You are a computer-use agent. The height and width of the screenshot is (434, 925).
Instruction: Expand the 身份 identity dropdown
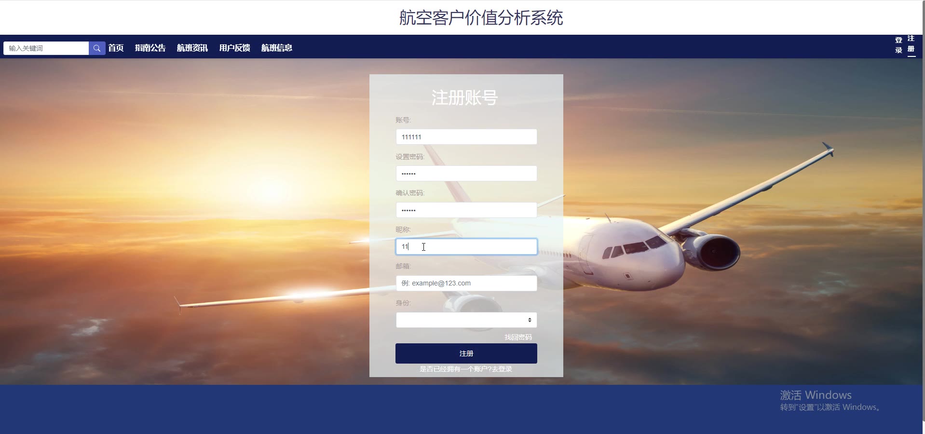pos(466,320)
